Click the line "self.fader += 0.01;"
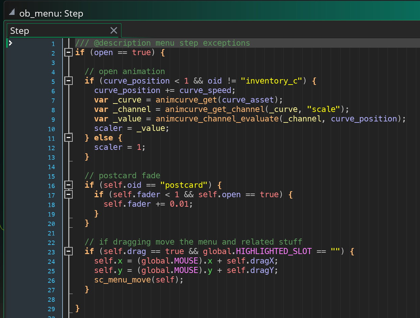 148,204
